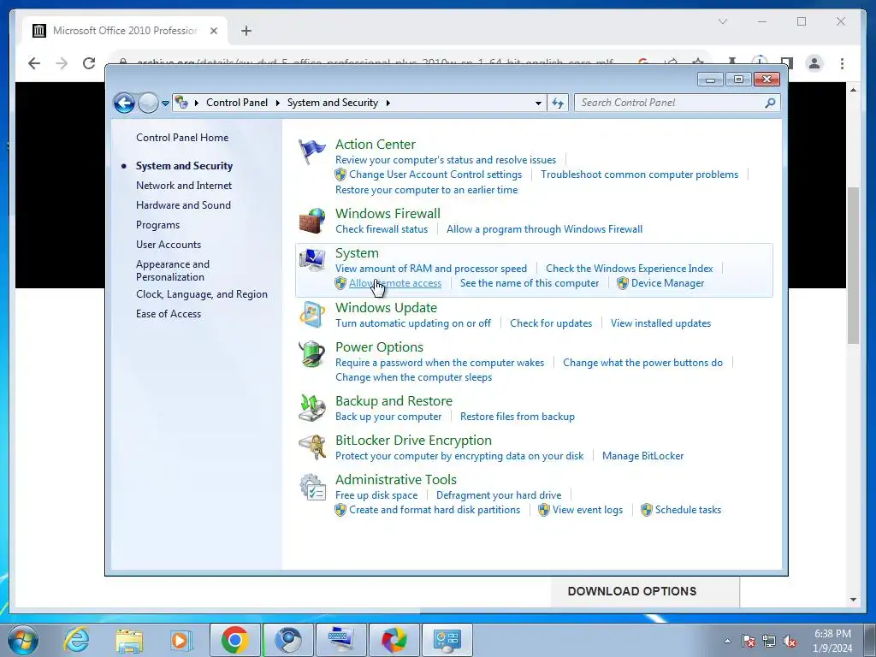Screen dimensions: 876x657
Task: Open Schedule tasks link
Action: (689, 510)
